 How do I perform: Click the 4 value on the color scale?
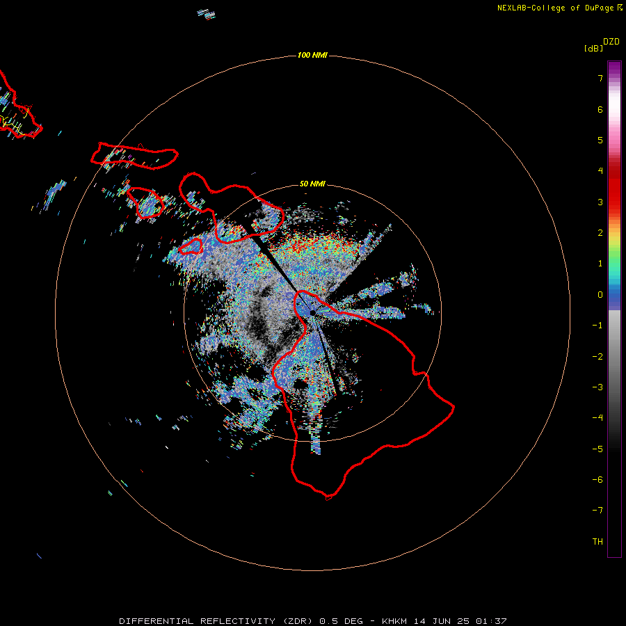[600, 171]
